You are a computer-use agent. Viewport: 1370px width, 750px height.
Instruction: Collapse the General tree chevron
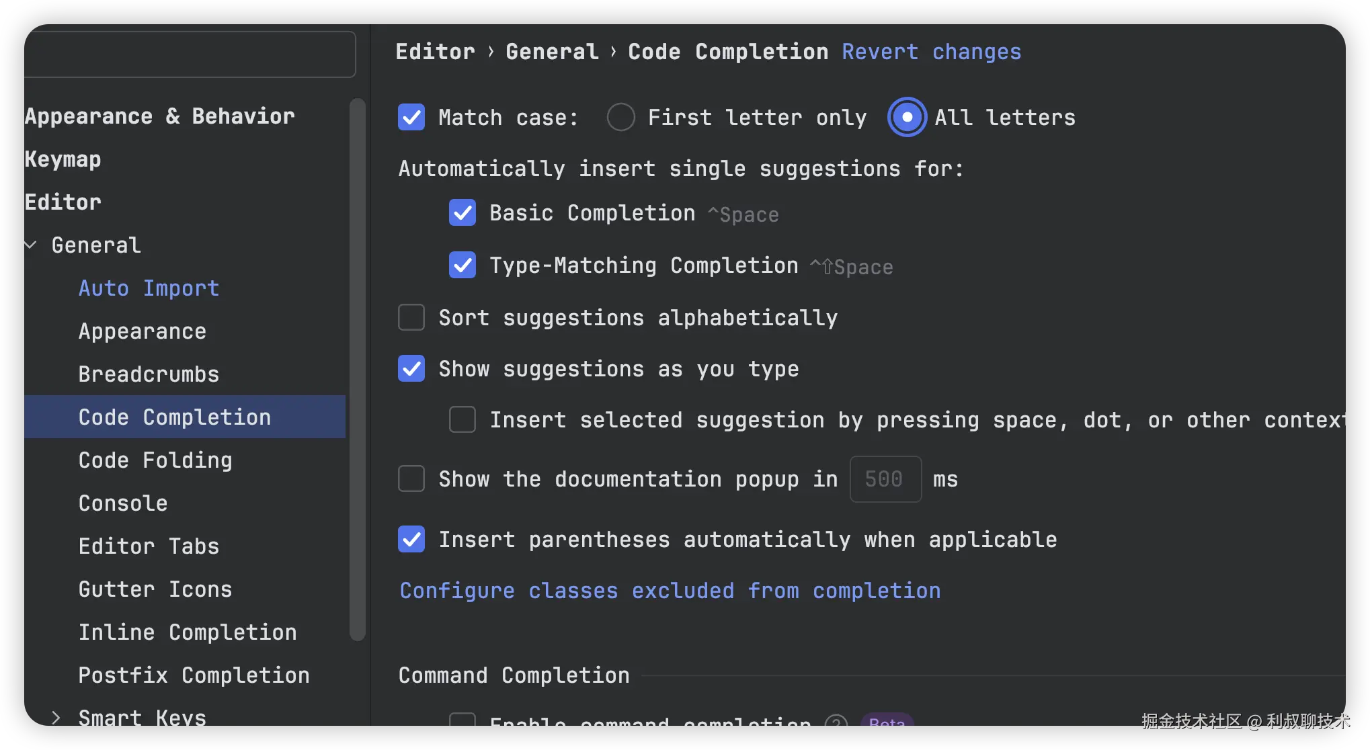(x=31, y=245)
